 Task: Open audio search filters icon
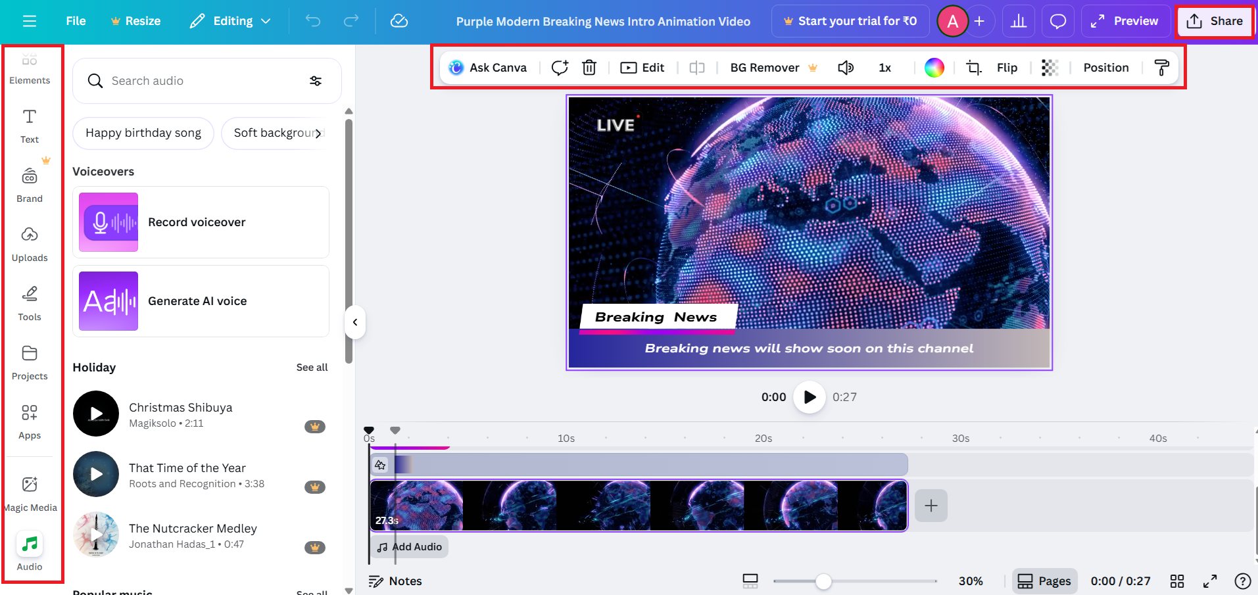click(316, 81)
